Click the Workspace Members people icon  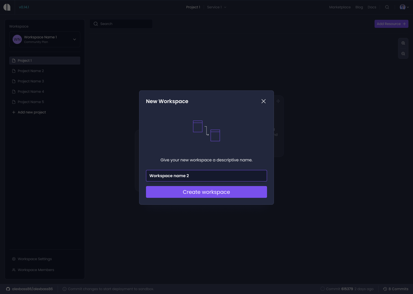13,270
